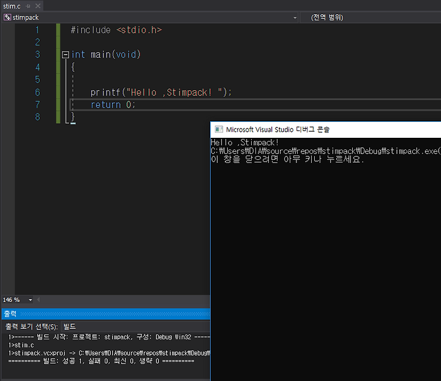Click the int main(void) declaration
The width and height of the screenshot is (441, 381).
tap(106, 55)
